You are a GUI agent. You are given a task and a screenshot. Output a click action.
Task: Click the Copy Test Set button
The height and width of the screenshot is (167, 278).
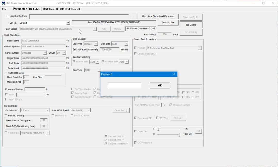point(198,131)
